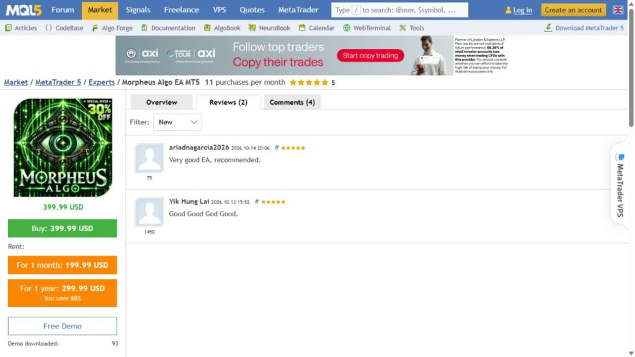This screenshot has width=635, height=357.
Task: Click the user icon beside Log in
Action: tap(508, 10)
